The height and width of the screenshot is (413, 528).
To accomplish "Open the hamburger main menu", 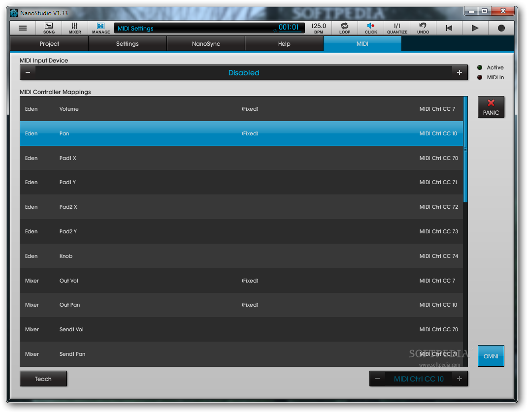I will [23, 28].
